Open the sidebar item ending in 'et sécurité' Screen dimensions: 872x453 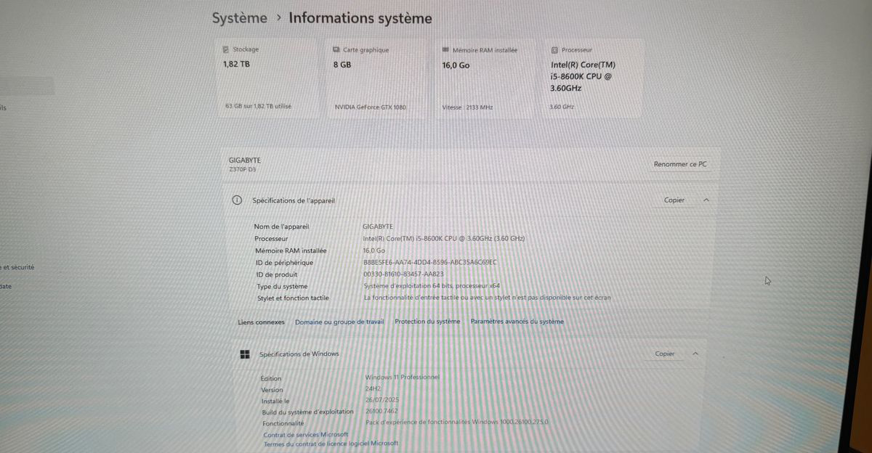[17, 267]
